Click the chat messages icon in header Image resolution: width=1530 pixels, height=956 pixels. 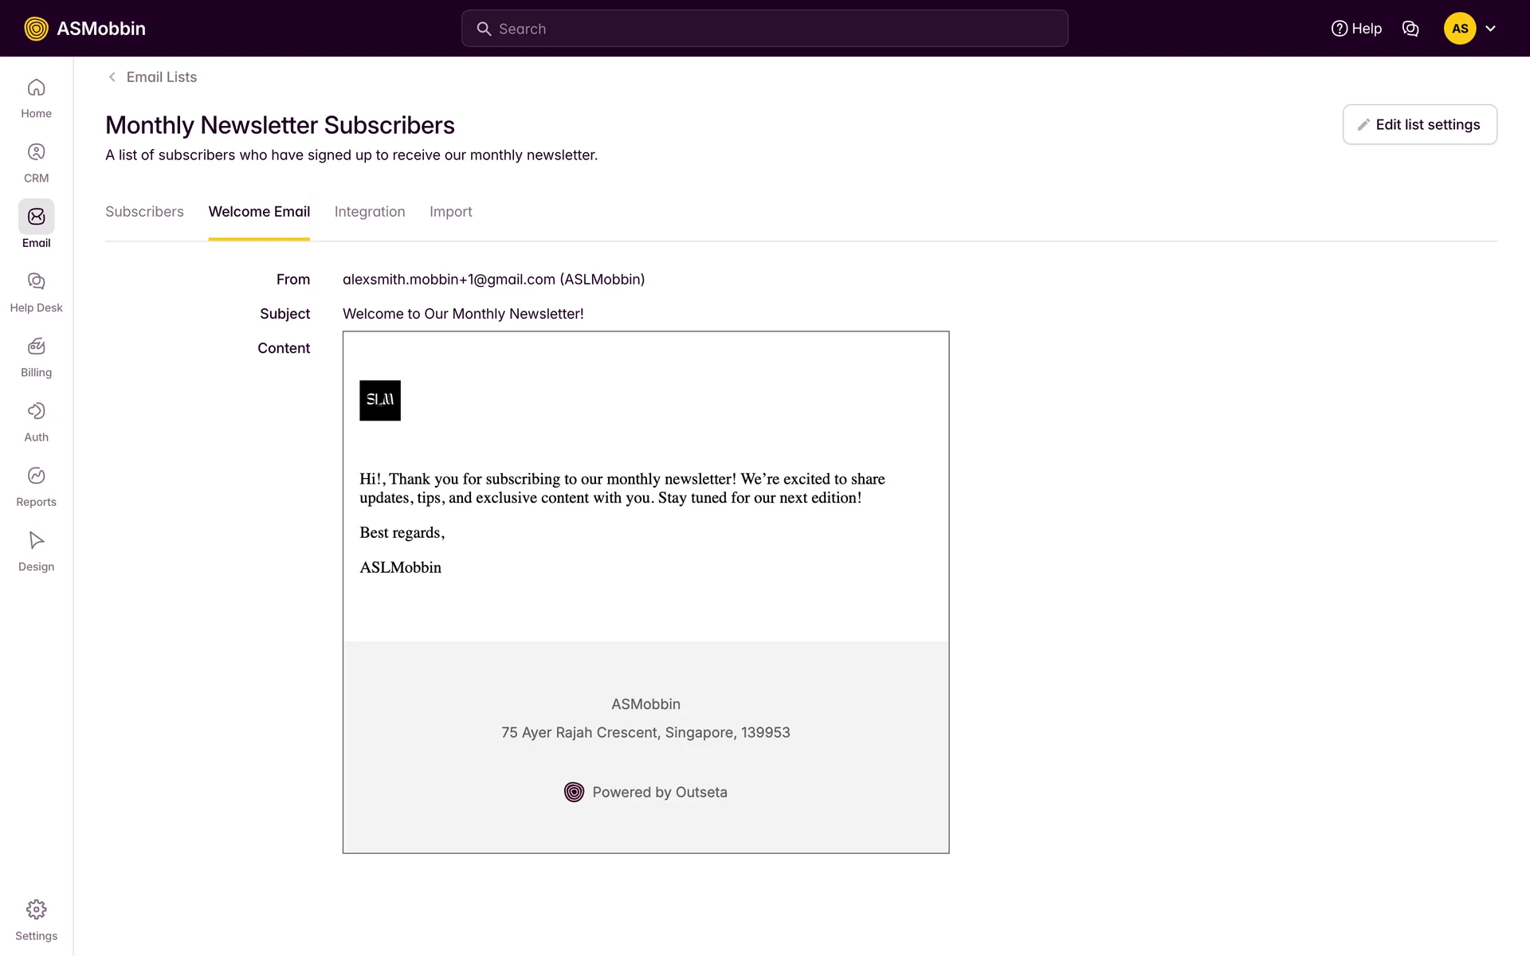(1410, 29)
